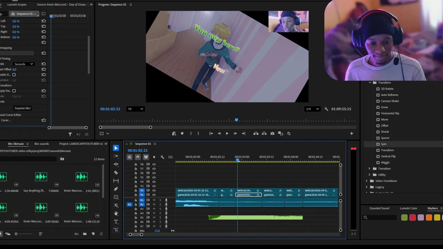The height and width of the screenshot is (249, 443).
Task: Open the Program monitor Button Editor plus
Action: tap(351, 133)
